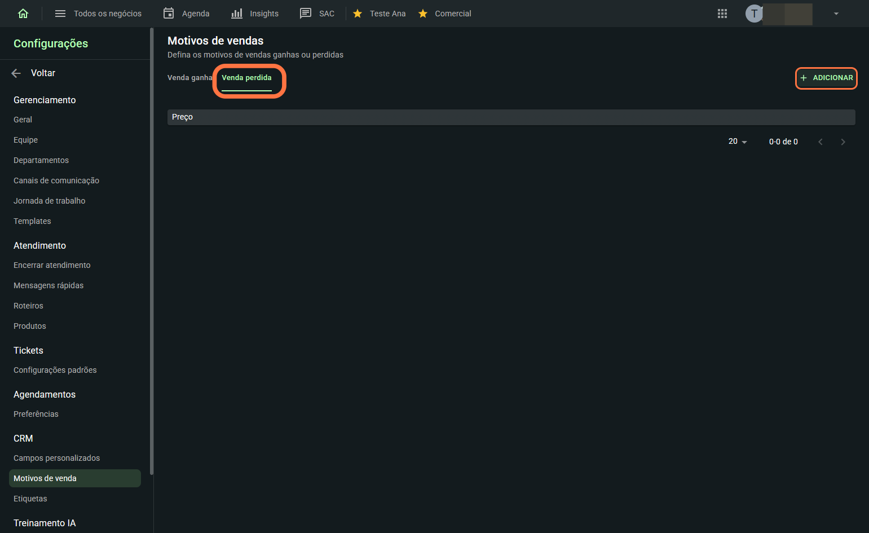Click the sidebar vertical scrollbar

pos(152,251)
